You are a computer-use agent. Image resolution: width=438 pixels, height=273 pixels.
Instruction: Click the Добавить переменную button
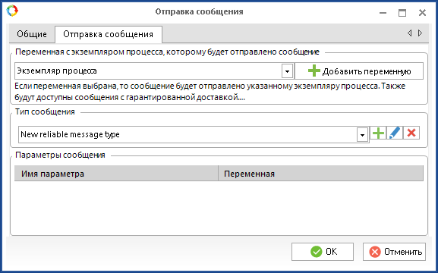(x=359, y=71)
